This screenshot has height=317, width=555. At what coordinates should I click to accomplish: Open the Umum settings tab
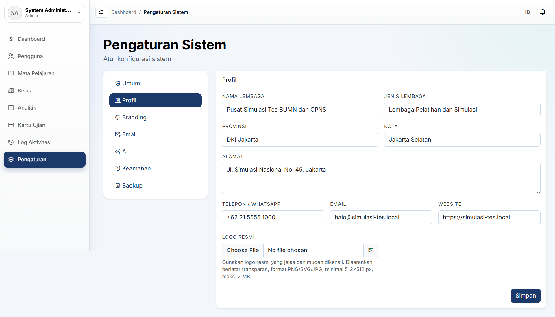(156, 83)
